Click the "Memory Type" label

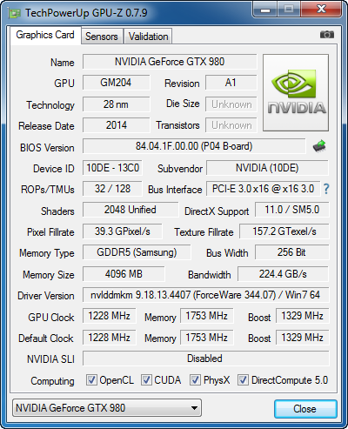coord(47,253)
